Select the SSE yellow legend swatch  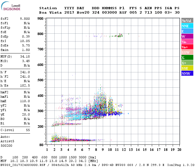pos(187,68)
